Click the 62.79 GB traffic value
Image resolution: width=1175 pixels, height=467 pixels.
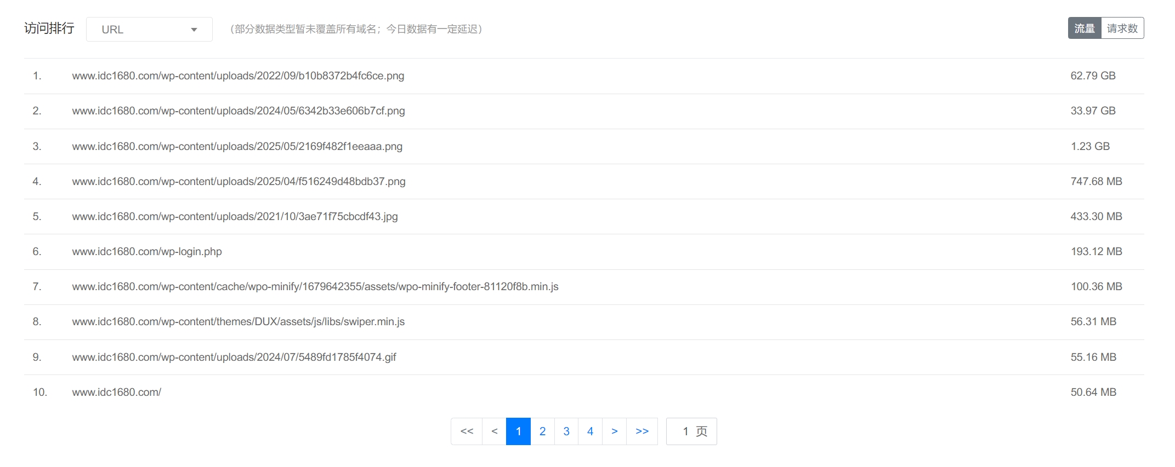[1093, 76]
